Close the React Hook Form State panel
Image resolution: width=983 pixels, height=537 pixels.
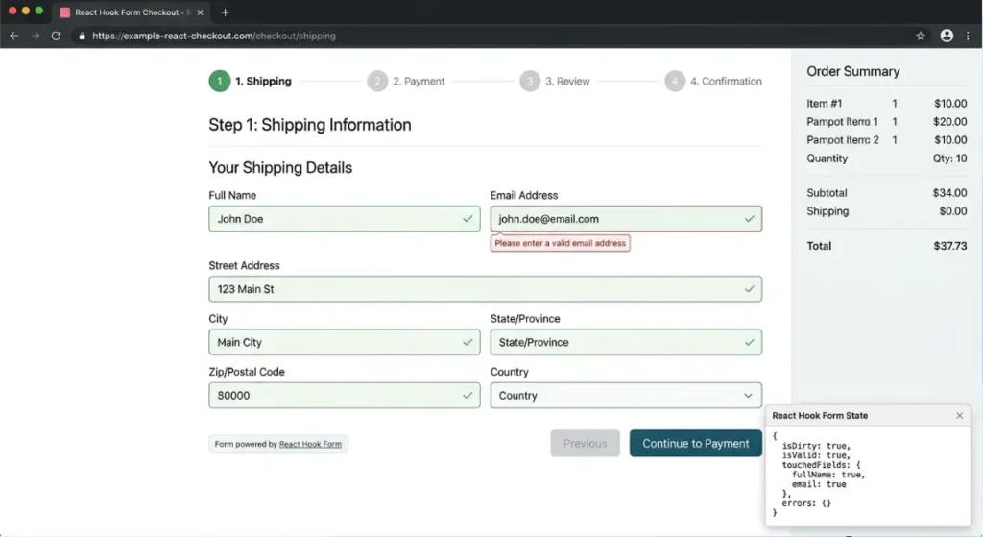(x=959, y=415)
